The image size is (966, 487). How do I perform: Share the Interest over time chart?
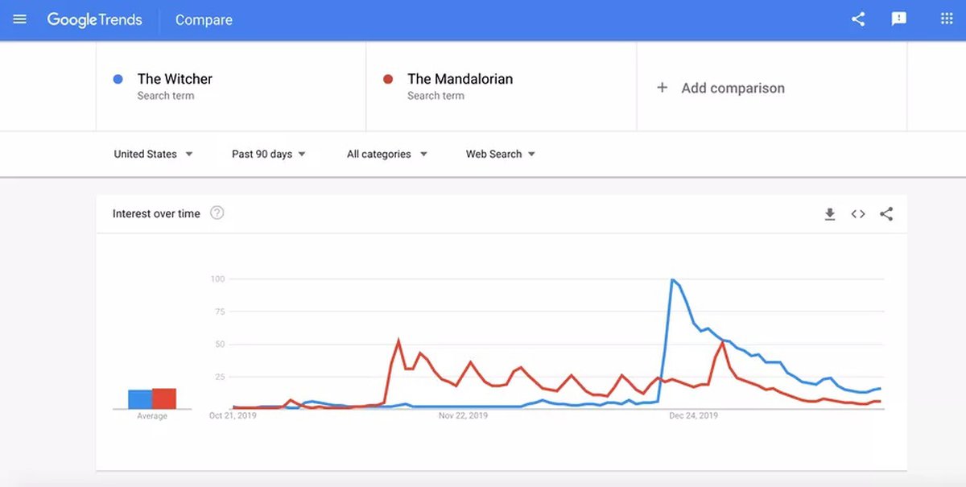pyautogui.click(x=886, y=214)
